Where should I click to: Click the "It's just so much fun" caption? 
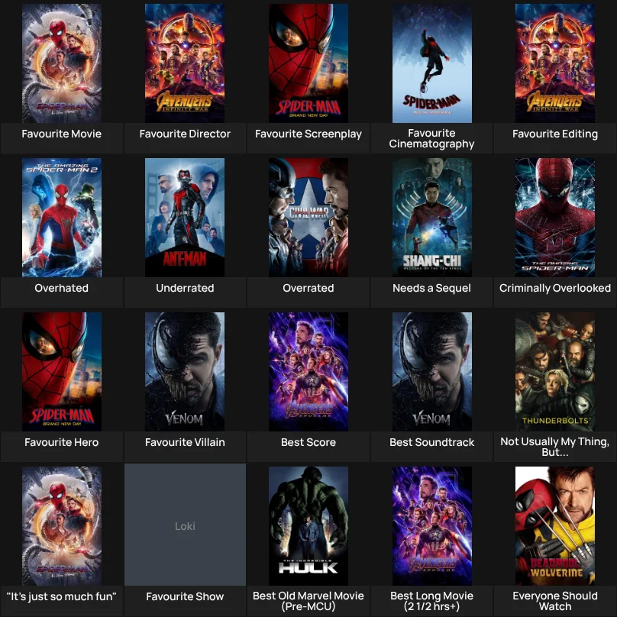(x=61, y=596)
